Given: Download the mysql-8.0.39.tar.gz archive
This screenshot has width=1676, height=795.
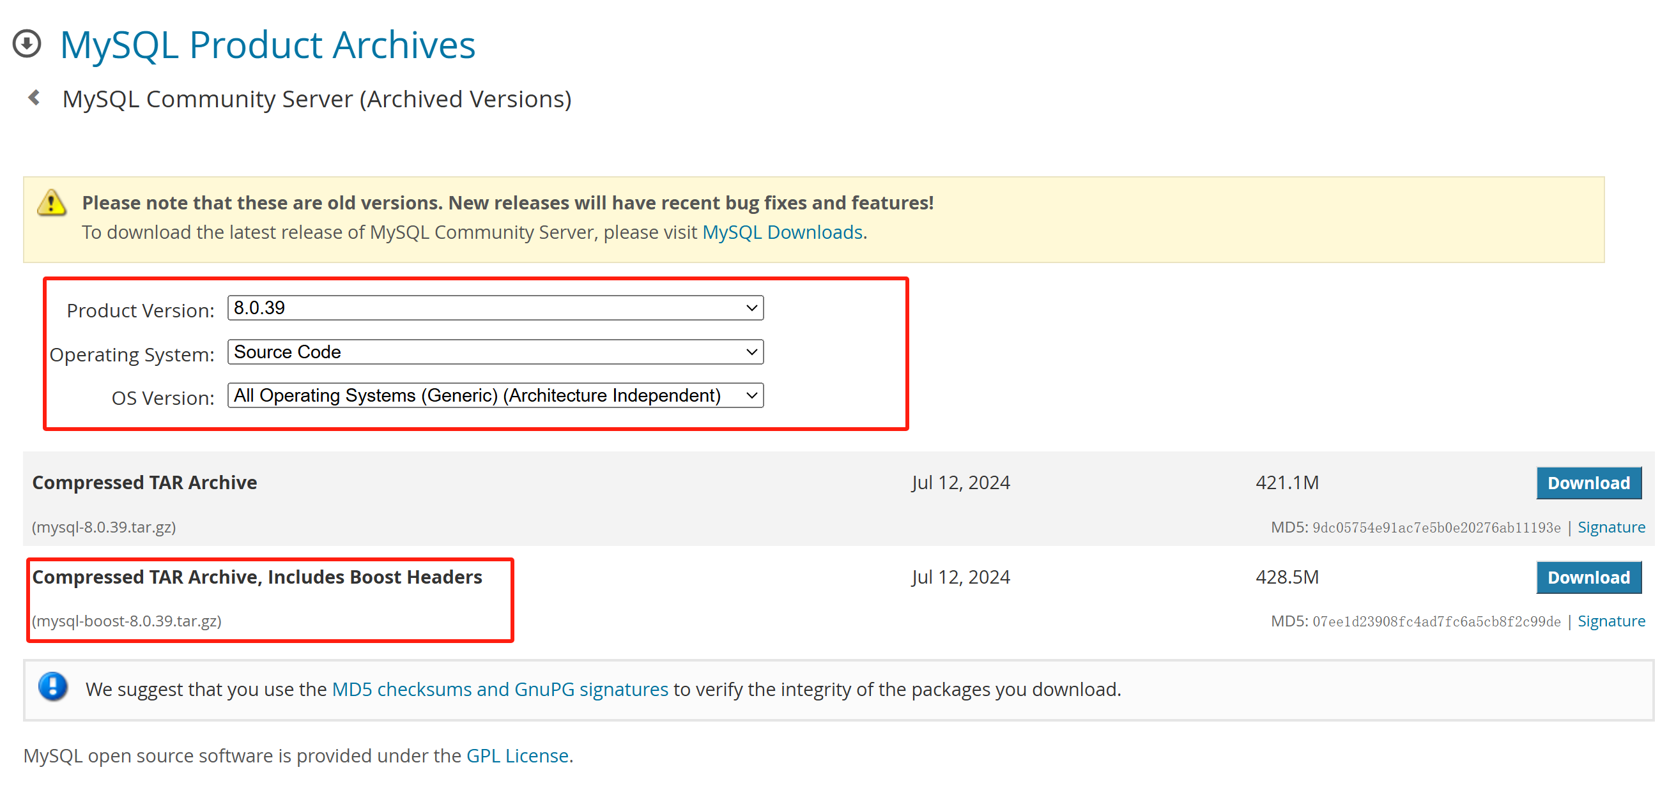Looking at the screenshot, I should tap(1588, 483).
